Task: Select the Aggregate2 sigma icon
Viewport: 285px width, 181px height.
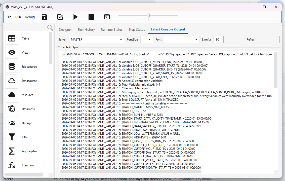Action: [12, 151]
